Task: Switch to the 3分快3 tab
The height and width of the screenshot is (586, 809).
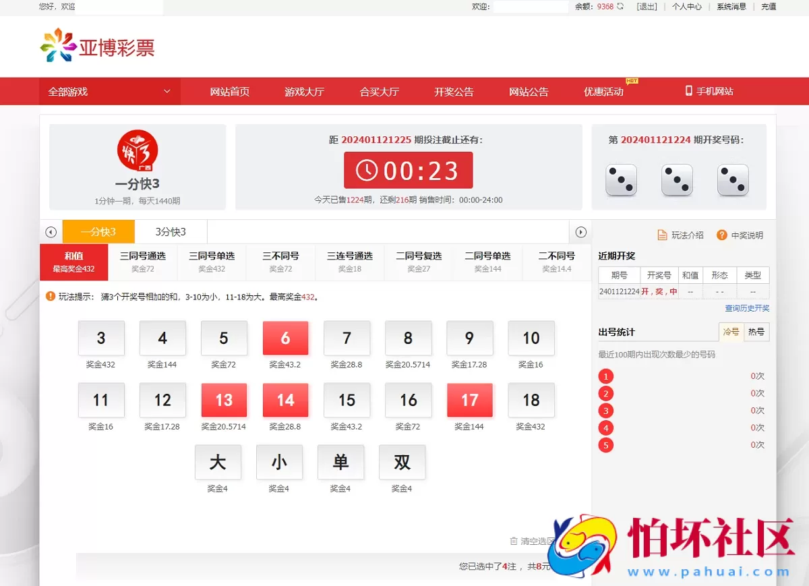Action: click(171, 231)
